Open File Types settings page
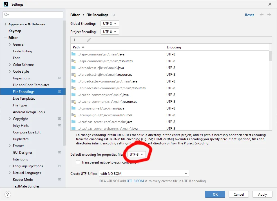This screenshot has width=277, height=201. pyautogui.click(x=20, y=105)
